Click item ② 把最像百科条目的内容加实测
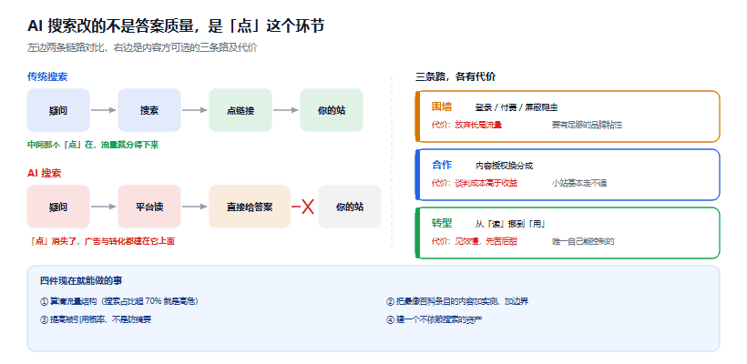747x364 pixels. [x=457, y=302]
